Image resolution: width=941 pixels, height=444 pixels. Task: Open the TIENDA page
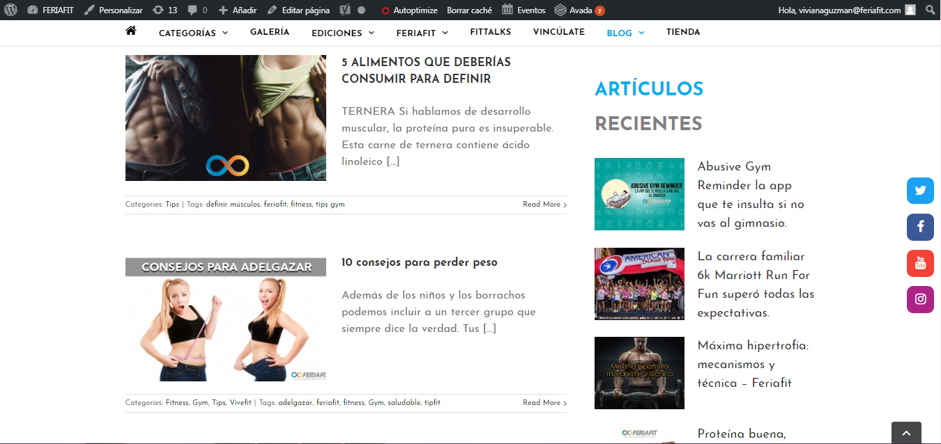(683, 32)
